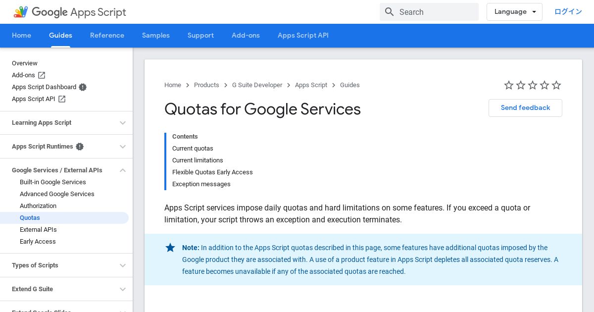Switch to the Reference tab
594x312 pixels.
(107, 36)
